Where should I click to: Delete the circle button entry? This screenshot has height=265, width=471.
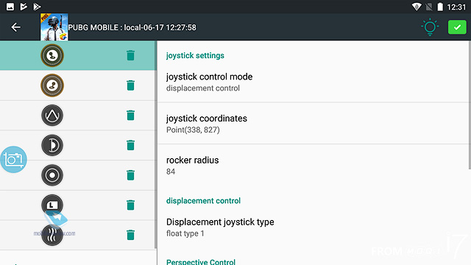(x=130, y=175)
